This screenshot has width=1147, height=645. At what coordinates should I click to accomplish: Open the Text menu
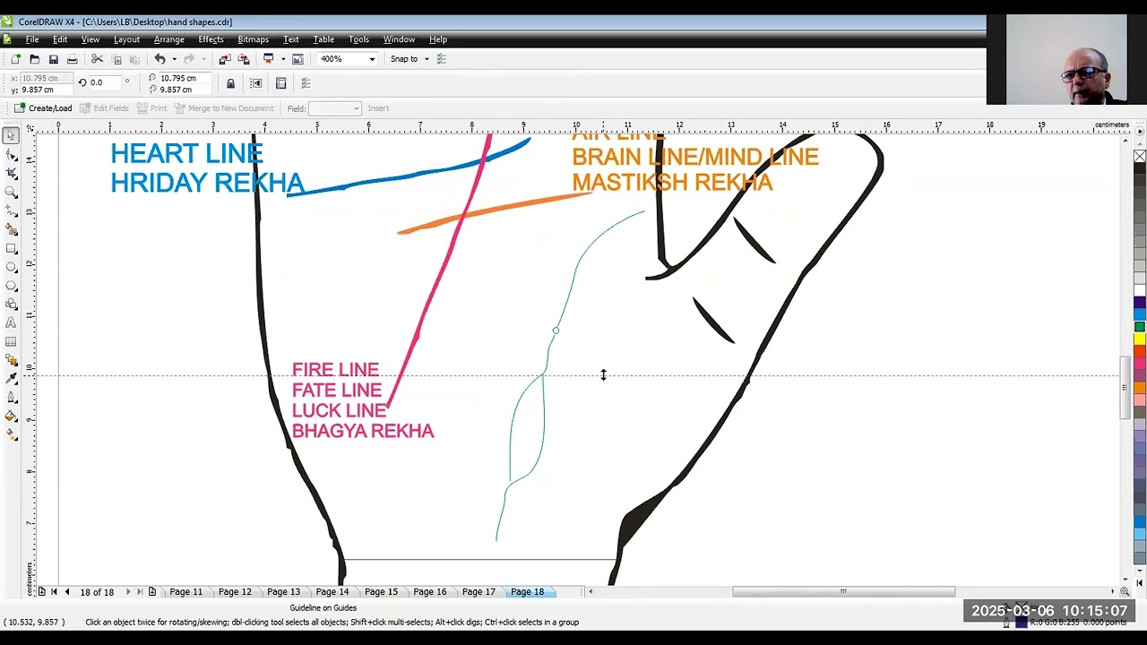(291, 39)
